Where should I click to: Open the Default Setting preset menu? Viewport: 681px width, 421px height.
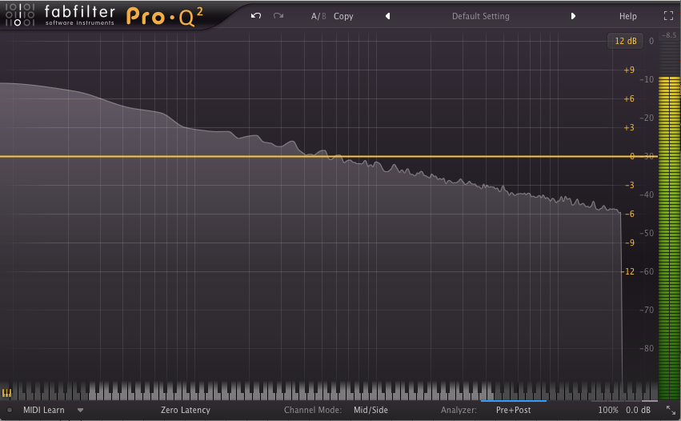480,16
